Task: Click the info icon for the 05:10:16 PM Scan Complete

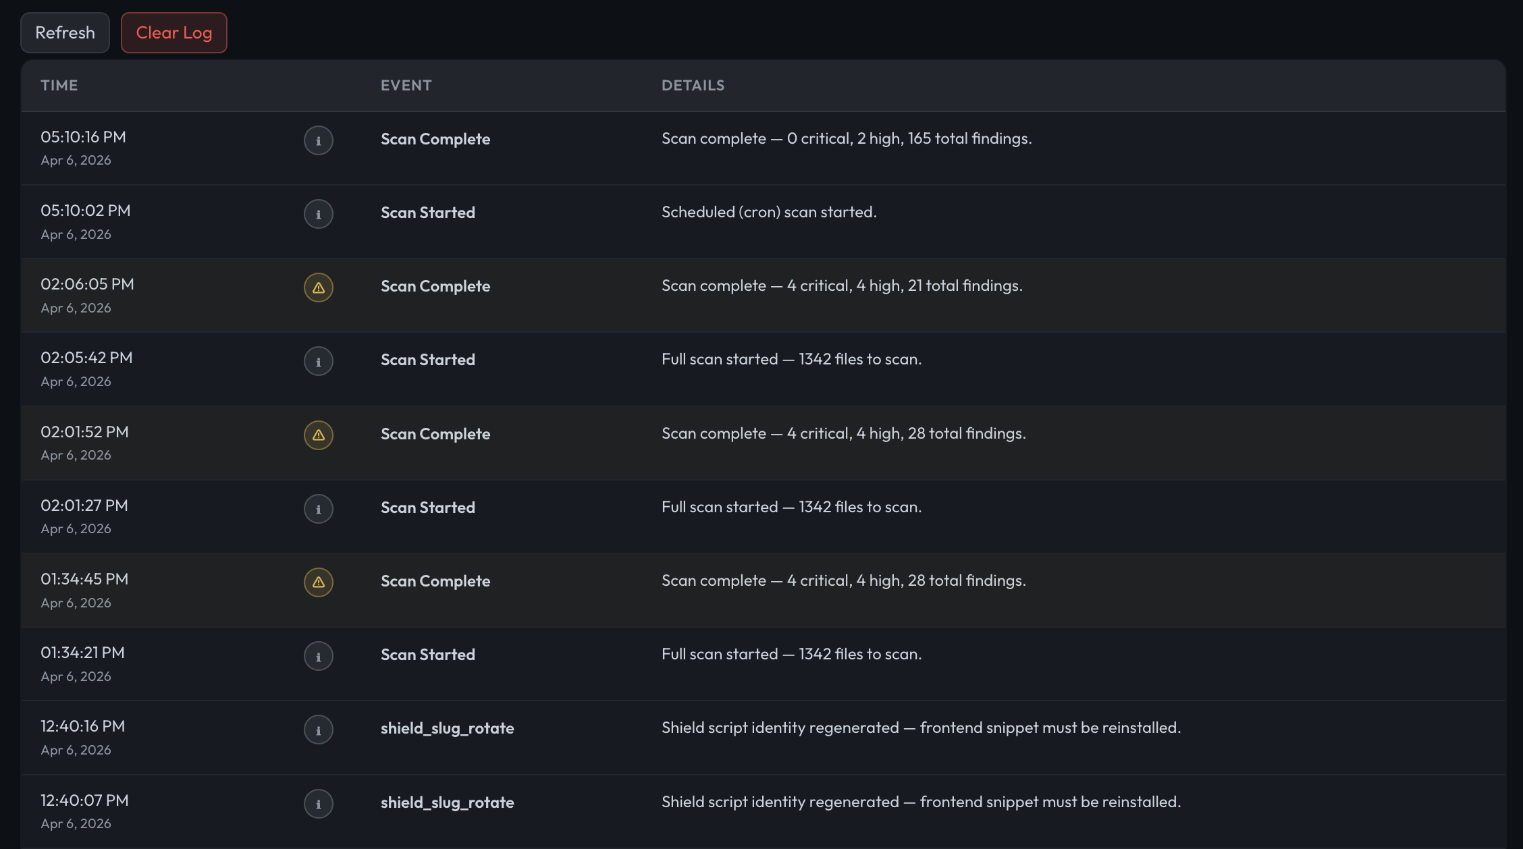Action: click(x=319, y=140)
